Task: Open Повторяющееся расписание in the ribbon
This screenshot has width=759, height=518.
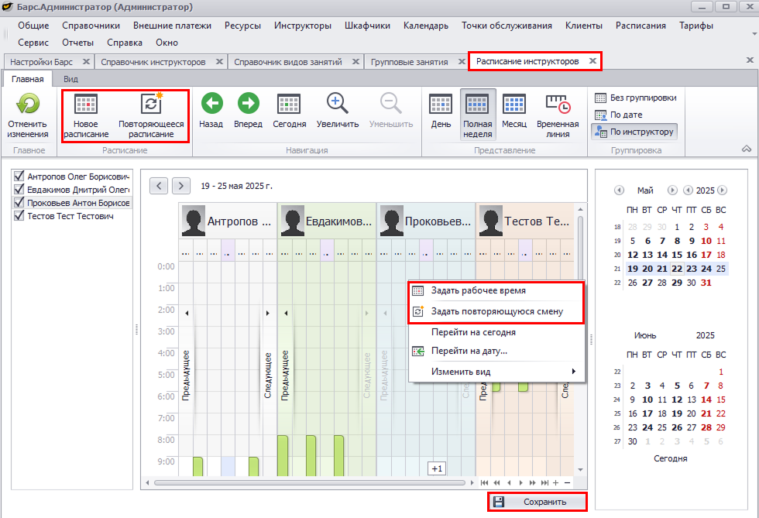Action: (x=151, y=115)
